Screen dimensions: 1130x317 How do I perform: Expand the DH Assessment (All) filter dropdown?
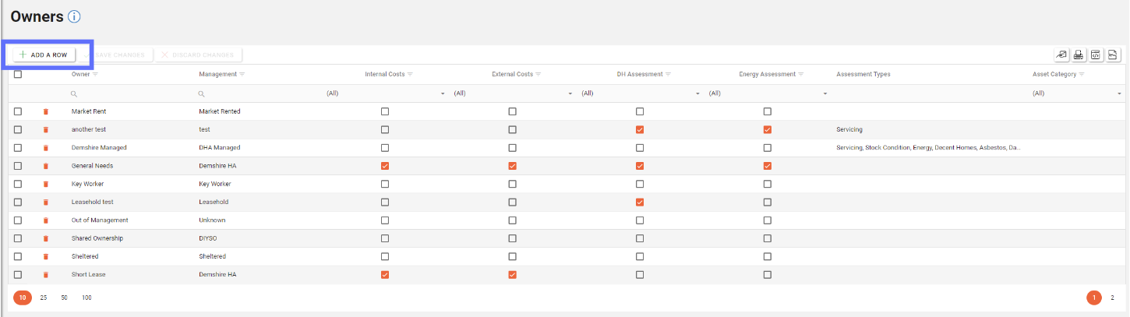697,93
